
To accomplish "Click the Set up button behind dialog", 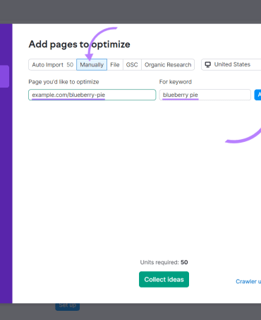I will pyautogui.click(x=68, y=307).
